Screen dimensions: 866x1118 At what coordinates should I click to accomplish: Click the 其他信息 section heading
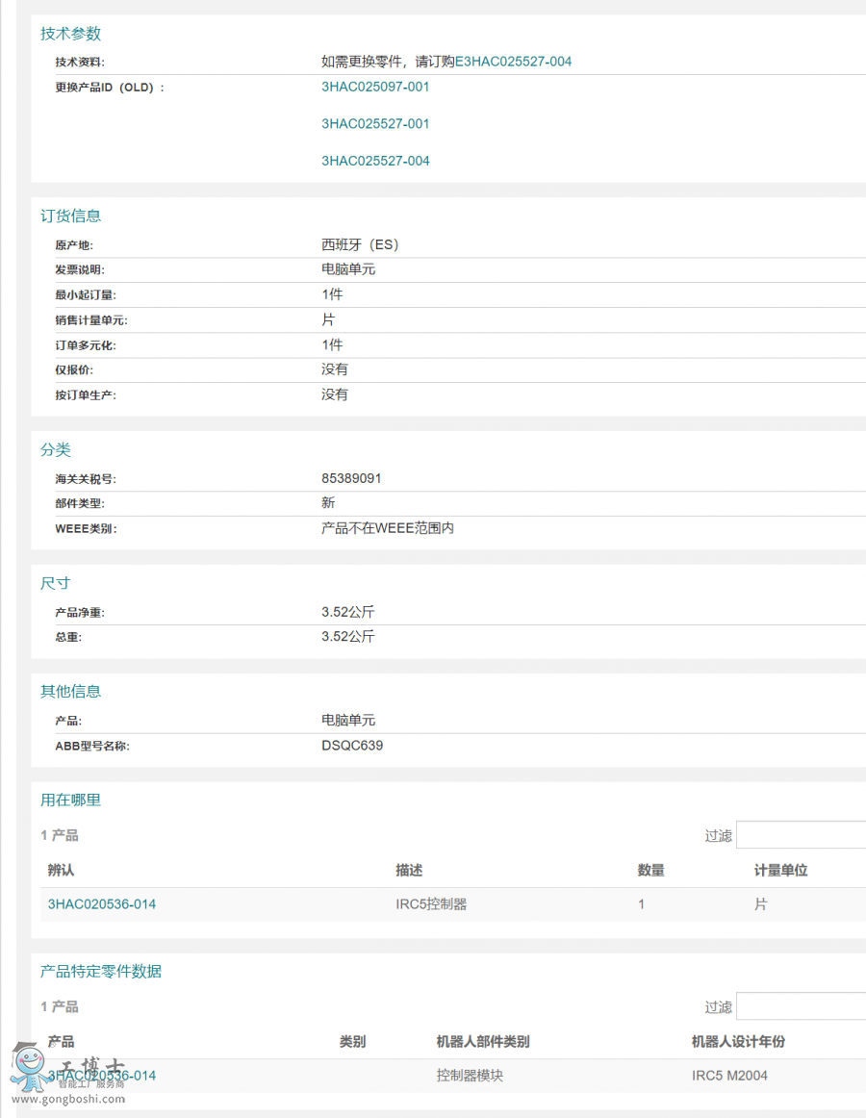coord(70,691)
